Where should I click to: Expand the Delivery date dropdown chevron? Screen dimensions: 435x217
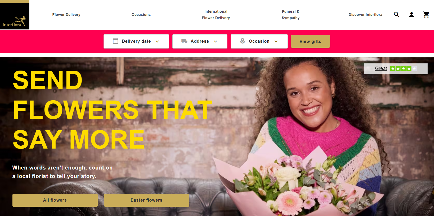157,41
